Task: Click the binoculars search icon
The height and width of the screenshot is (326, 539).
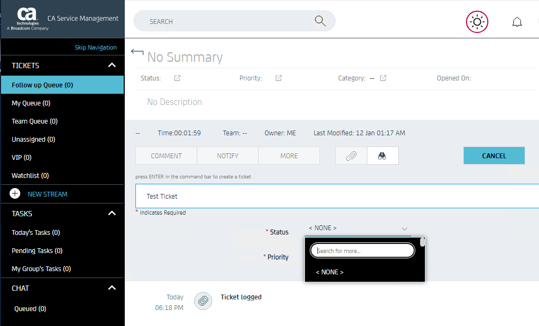Action: tap(383, 156)
